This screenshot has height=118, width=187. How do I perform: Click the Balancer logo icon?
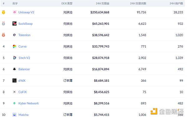14,69
